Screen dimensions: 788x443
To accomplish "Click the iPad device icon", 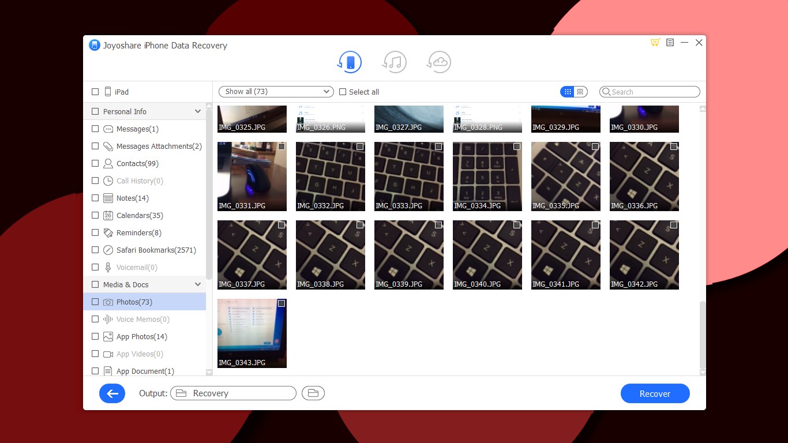I will [108, 92].
